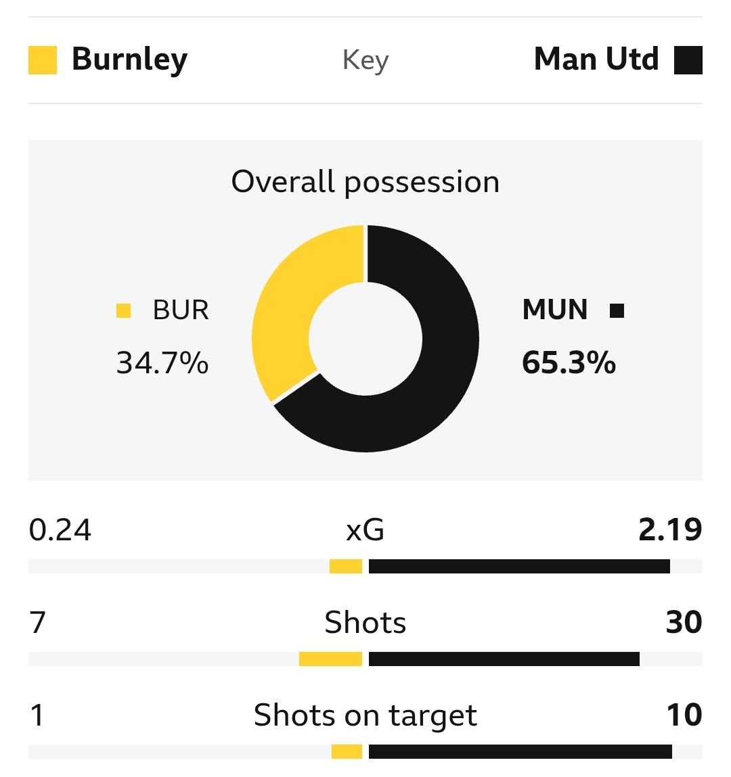Select the Man Utd team name
This screenshot has height=777, width=731.
tap(596, 60)
